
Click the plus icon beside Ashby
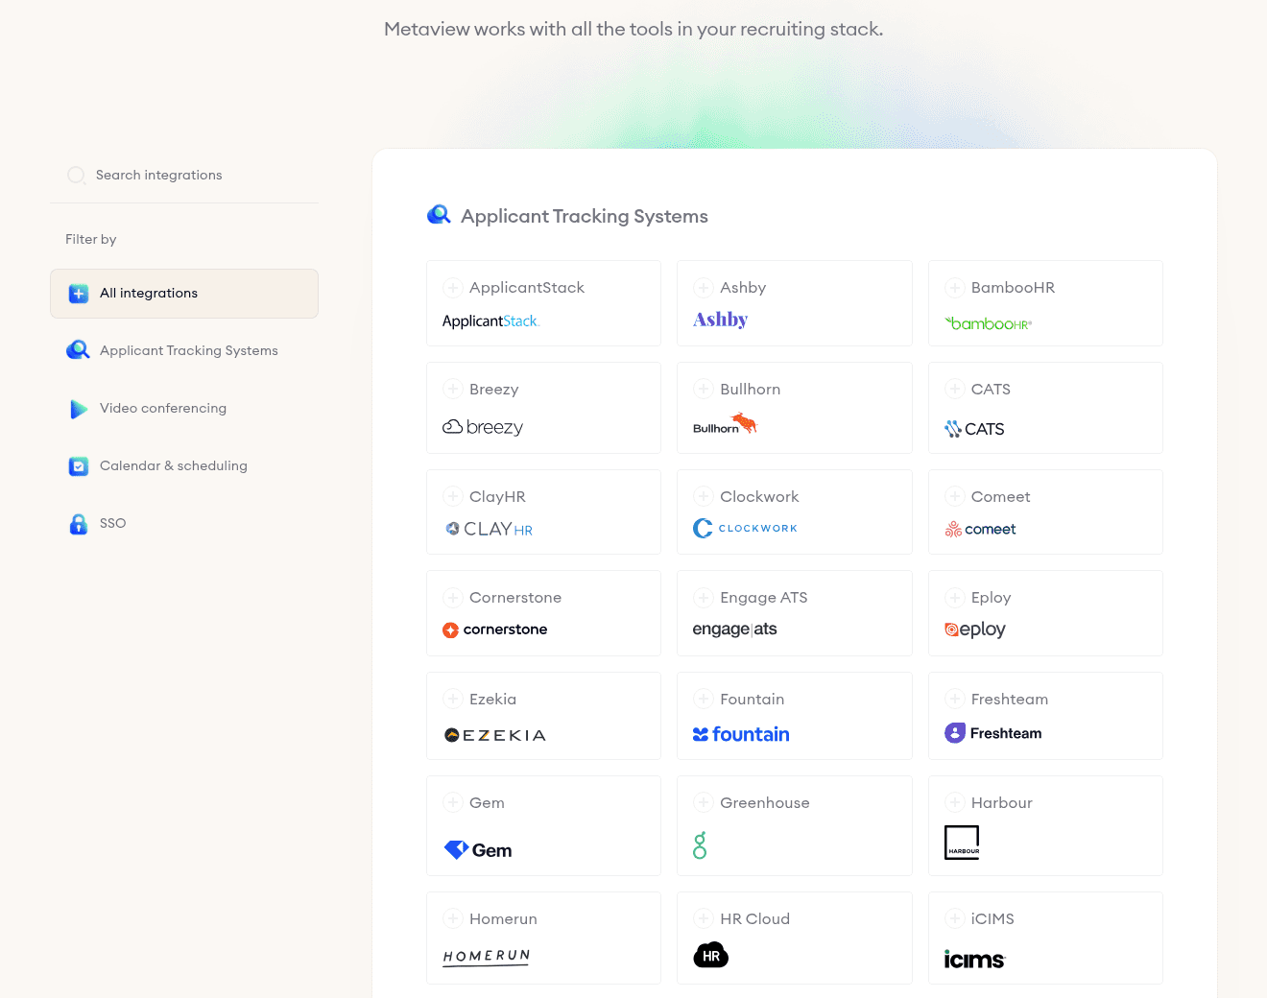(x=704, y=288)
